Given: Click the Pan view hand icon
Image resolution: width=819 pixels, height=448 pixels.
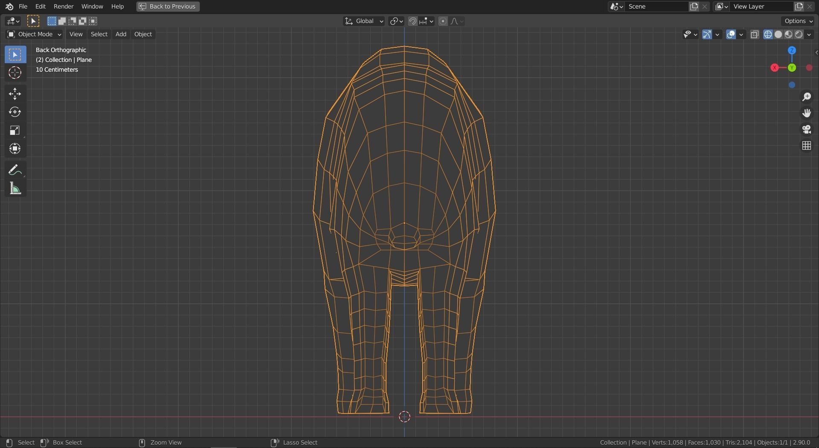Looking at the screenshot, I should [807, 113].
